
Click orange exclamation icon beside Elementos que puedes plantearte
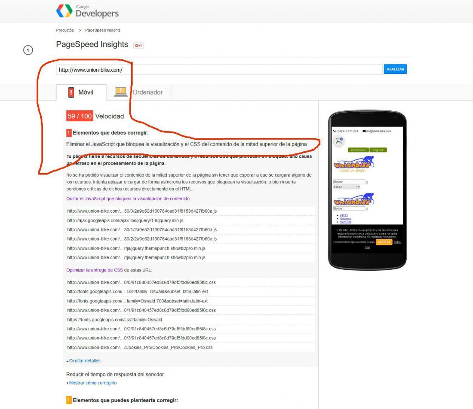click(x=69, y=400)
